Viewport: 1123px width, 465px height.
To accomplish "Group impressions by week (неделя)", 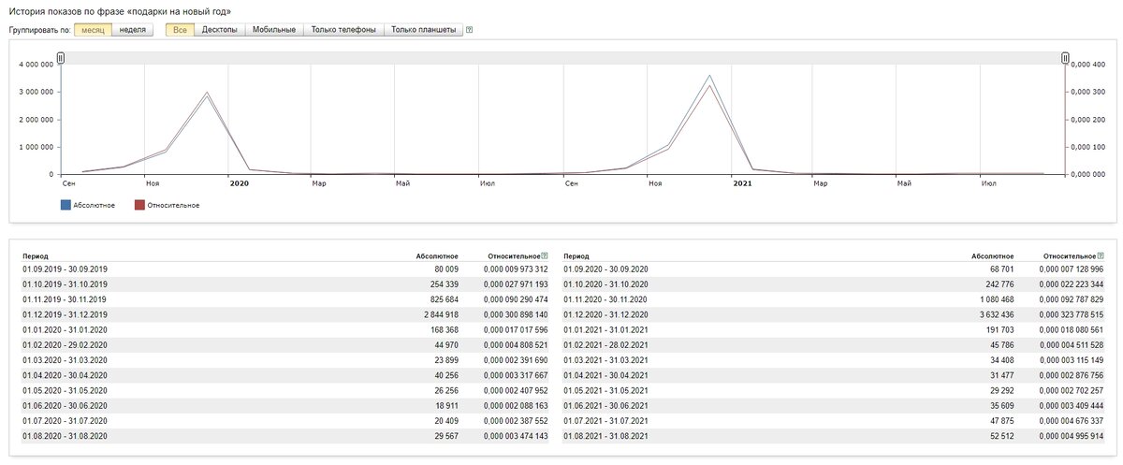I will [x=132, y=30].
